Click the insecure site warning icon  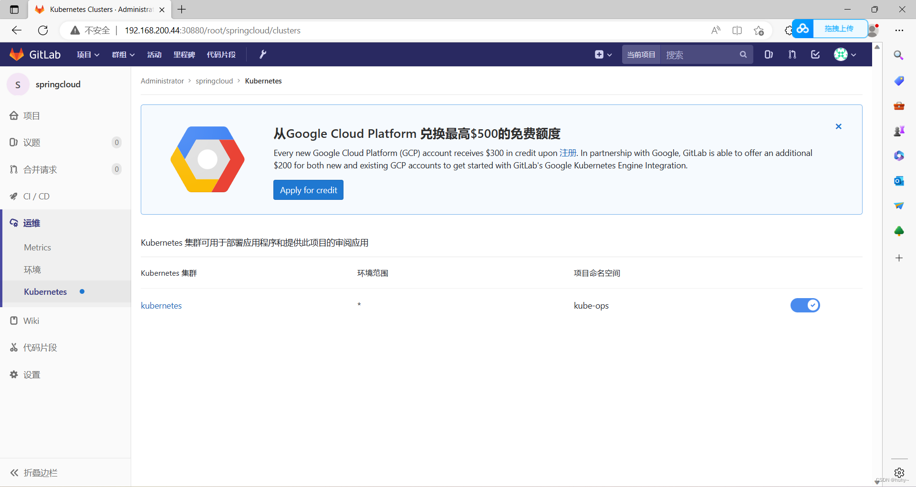[75, 31]
